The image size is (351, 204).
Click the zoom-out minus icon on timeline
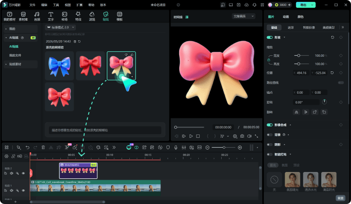(207, 148)
